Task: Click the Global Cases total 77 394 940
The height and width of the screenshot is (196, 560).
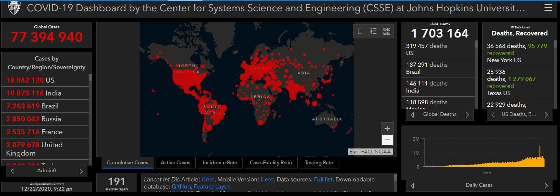Action: tap(46, 37)
